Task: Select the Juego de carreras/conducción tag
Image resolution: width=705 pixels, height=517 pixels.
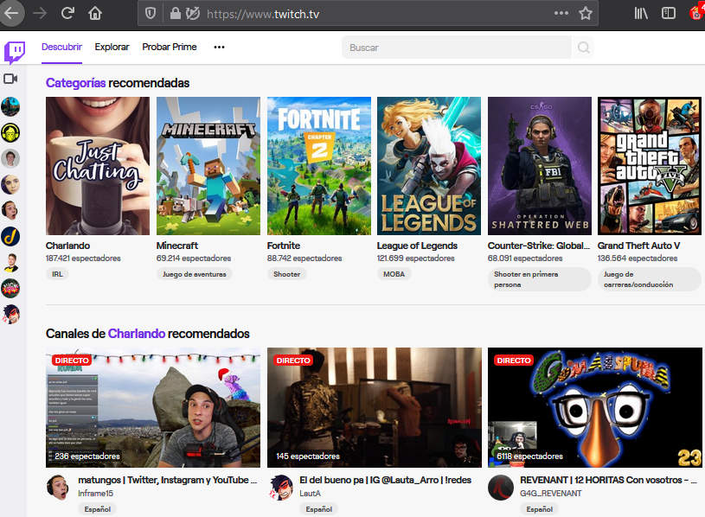Action: [x=650, y=279]
